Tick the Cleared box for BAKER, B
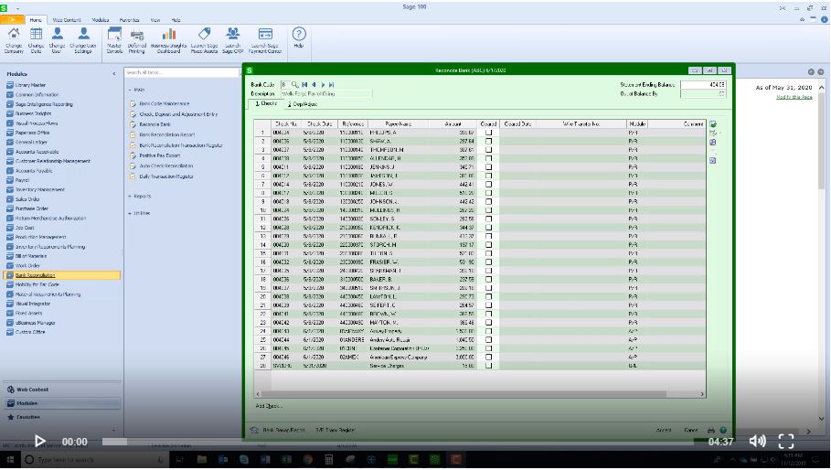 tap(488, 279)
